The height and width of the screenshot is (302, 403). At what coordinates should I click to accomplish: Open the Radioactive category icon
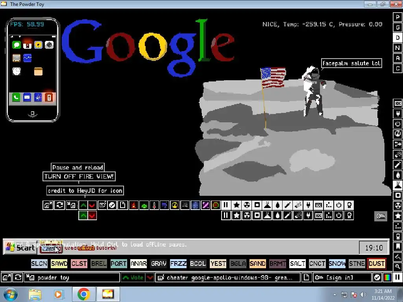397,206
